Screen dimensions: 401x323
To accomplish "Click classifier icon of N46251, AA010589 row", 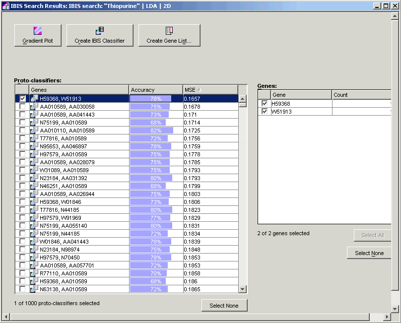I will pyautogui.click(x=34, y=186).
